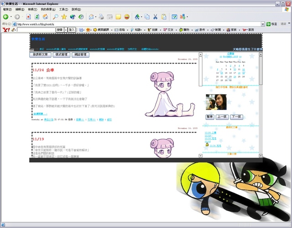This screenshot has height=228, width=292.
Task: Open the 工具(T) menu
Action: tap(63, 9)
